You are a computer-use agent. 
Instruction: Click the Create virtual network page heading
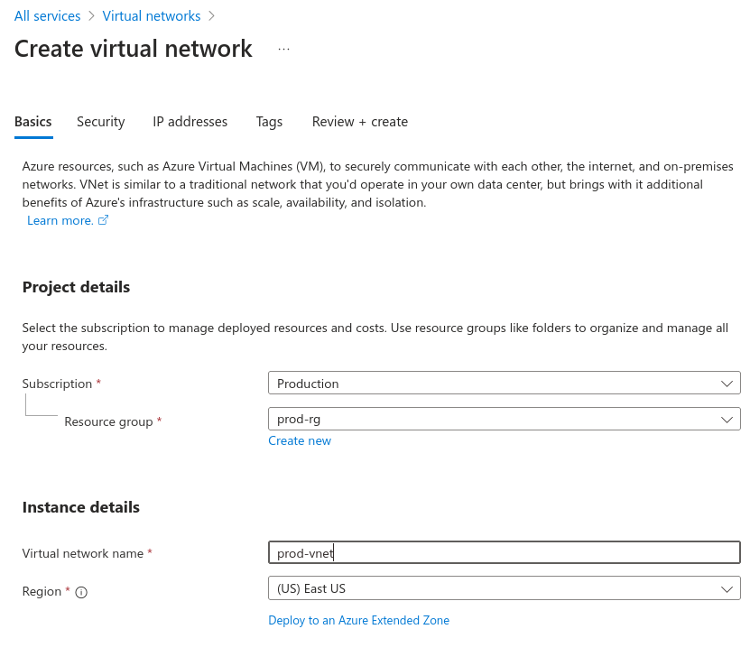tap(134, 49)
